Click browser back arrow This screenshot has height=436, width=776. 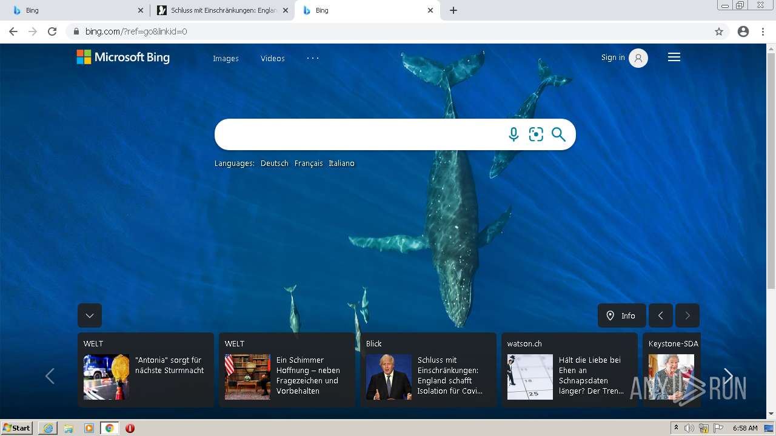(x=13, y=31)
